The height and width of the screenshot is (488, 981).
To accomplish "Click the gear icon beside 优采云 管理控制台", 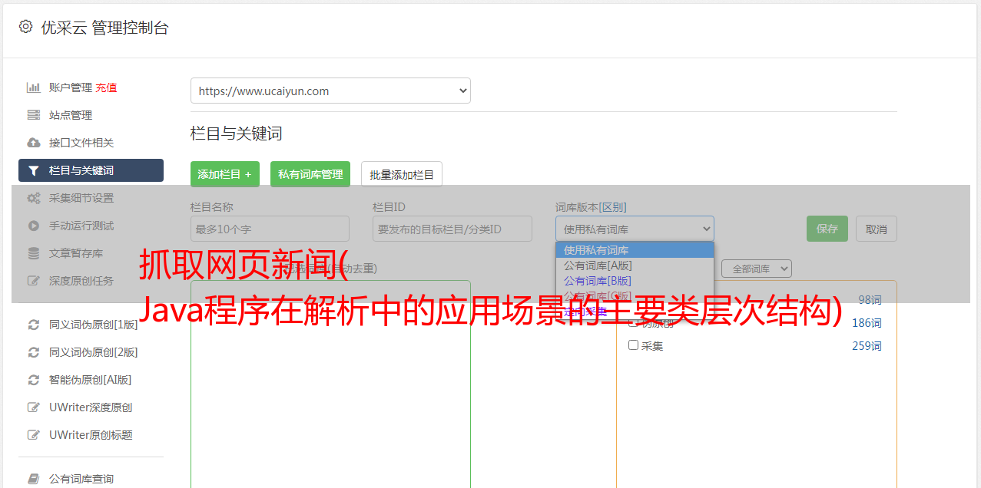I will click(25, 27).
